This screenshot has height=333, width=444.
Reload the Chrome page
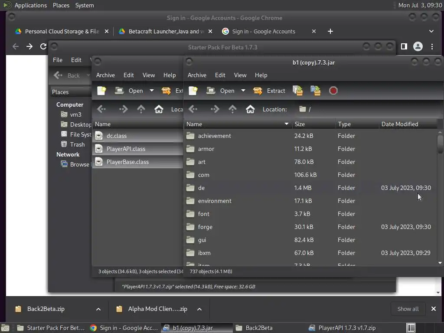43,46
